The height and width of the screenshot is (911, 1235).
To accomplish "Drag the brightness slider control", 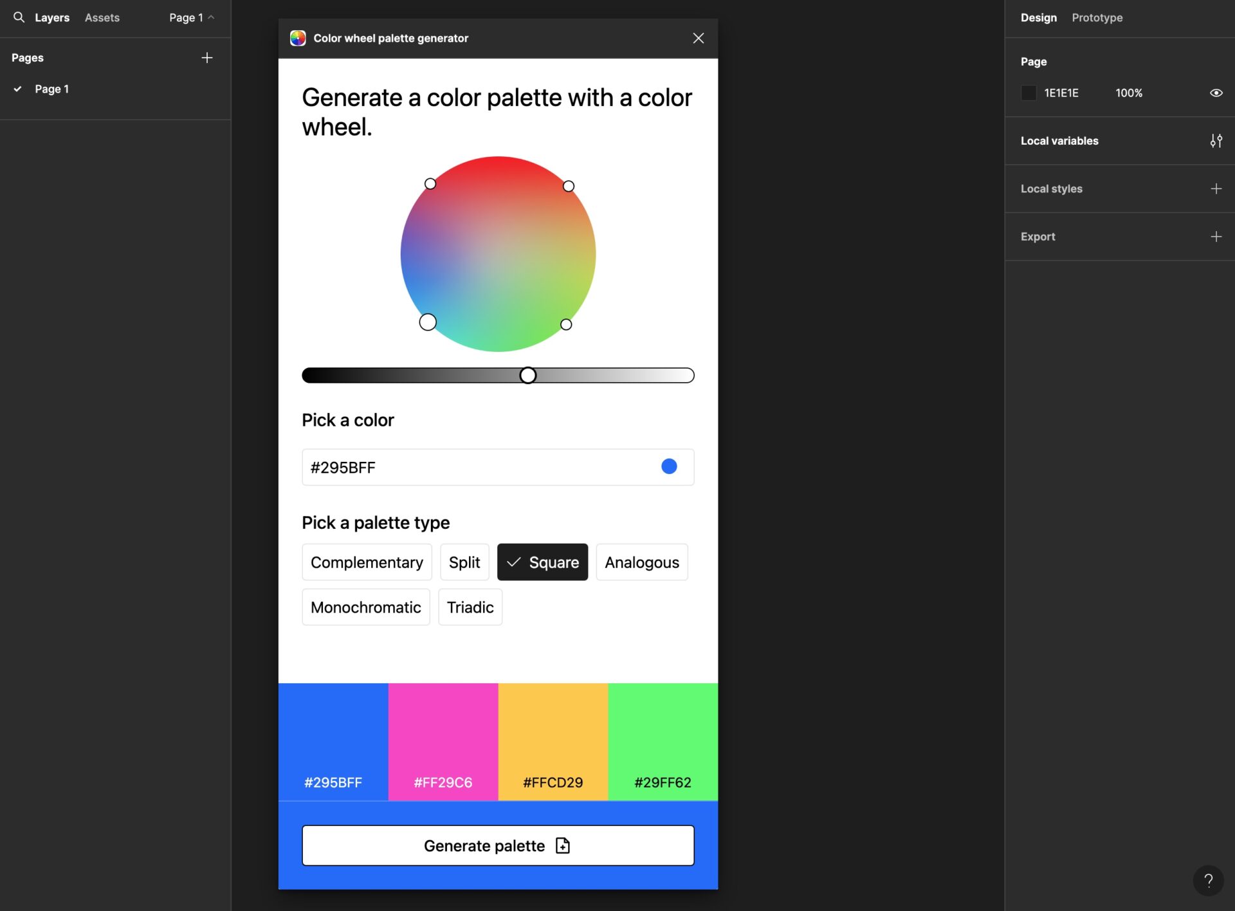I will point(529,375).
